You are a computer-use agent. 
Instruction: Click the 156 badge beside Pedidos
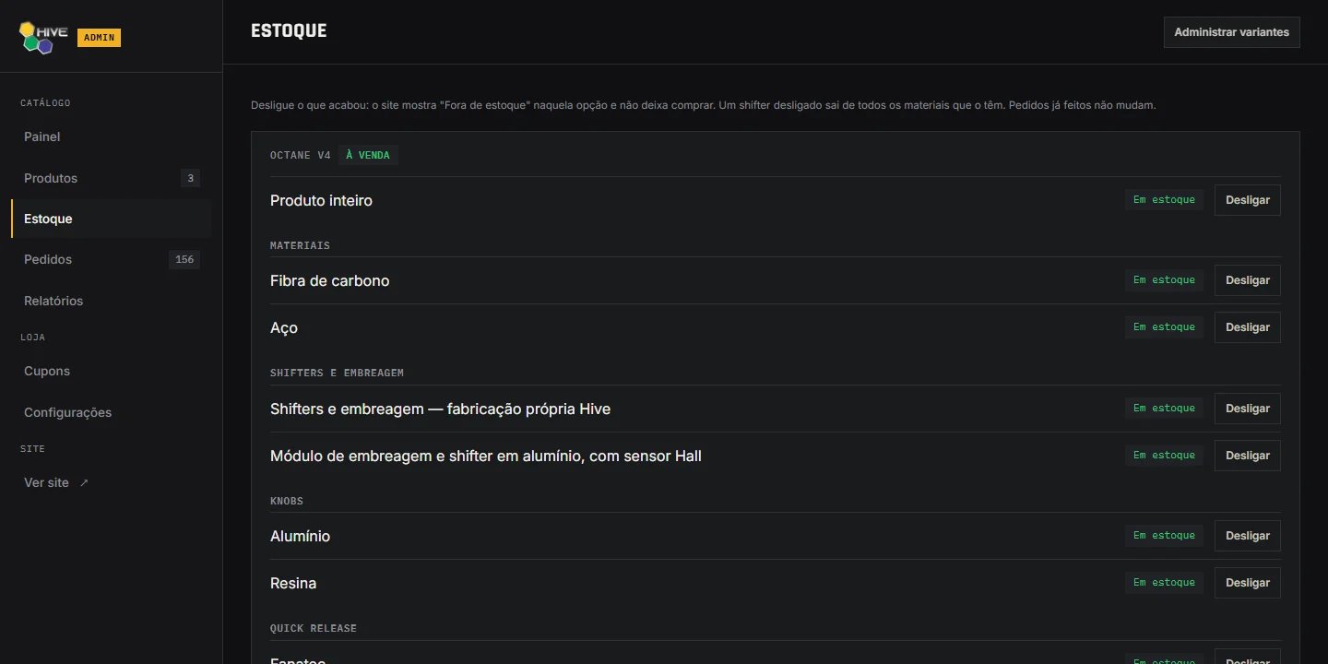pos(184,259)
